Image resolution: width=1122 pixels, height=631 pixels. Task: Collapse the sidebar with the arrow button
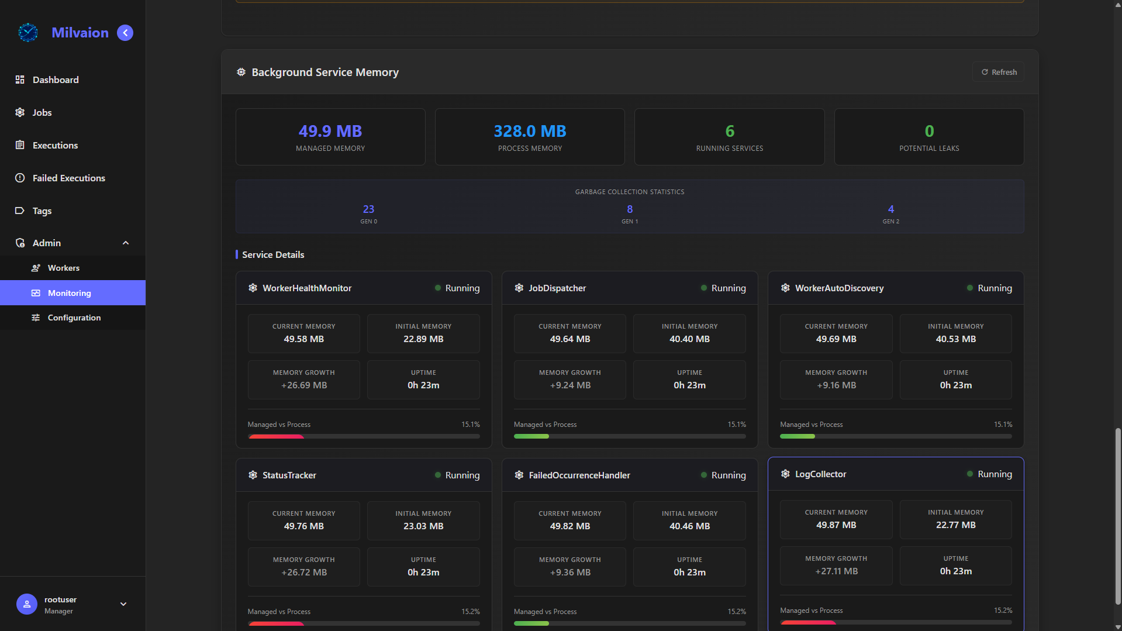click(x=125, y=33)
